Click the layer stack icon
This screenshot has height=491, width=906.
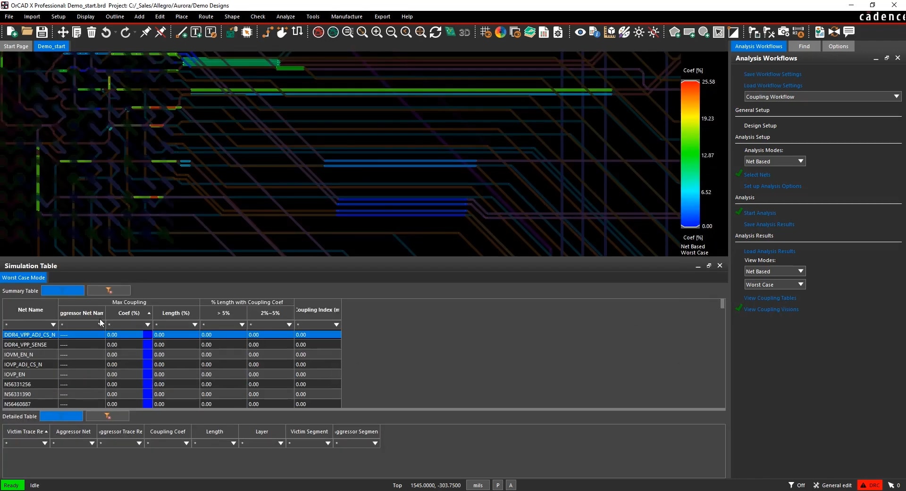[x=530, y=32]
